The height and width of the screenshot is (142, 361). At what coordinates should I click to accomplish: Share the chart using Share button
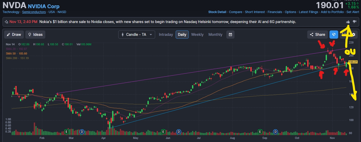tap(317, 35)
